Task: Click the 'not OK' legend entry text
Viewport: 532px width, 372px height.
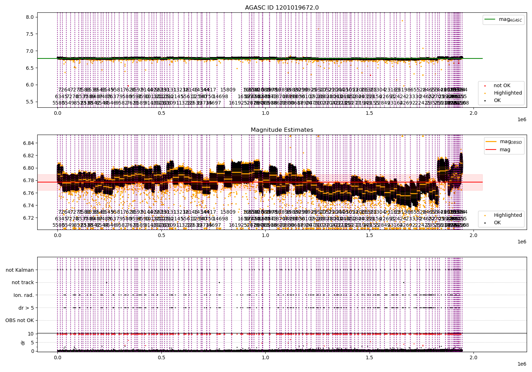Action: point(502,86)
